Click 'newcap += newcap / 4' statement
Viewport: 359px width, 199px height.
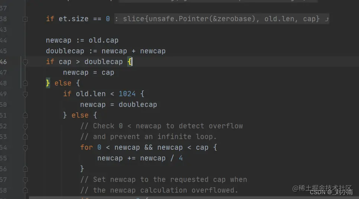point(140,158)
